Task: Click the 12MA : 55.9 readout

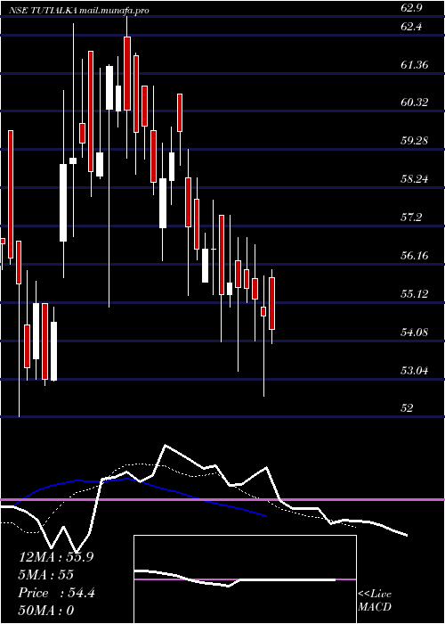Action: (56, 557)
